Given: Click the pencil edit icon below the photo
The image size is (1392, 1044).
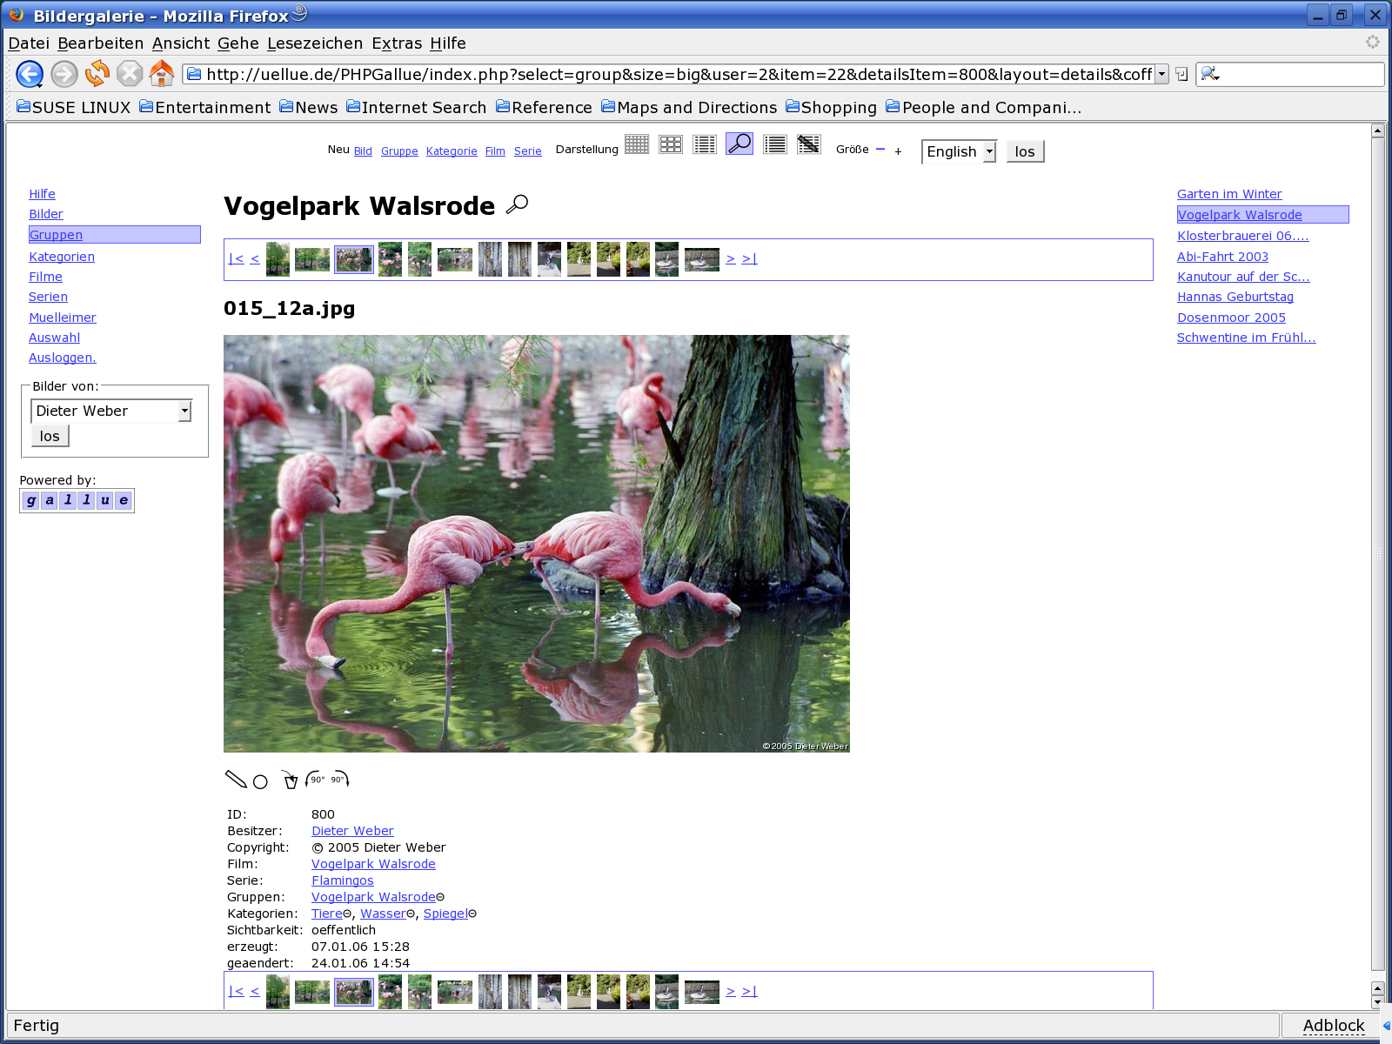Looking at the screenshot, I should [236, 779].
